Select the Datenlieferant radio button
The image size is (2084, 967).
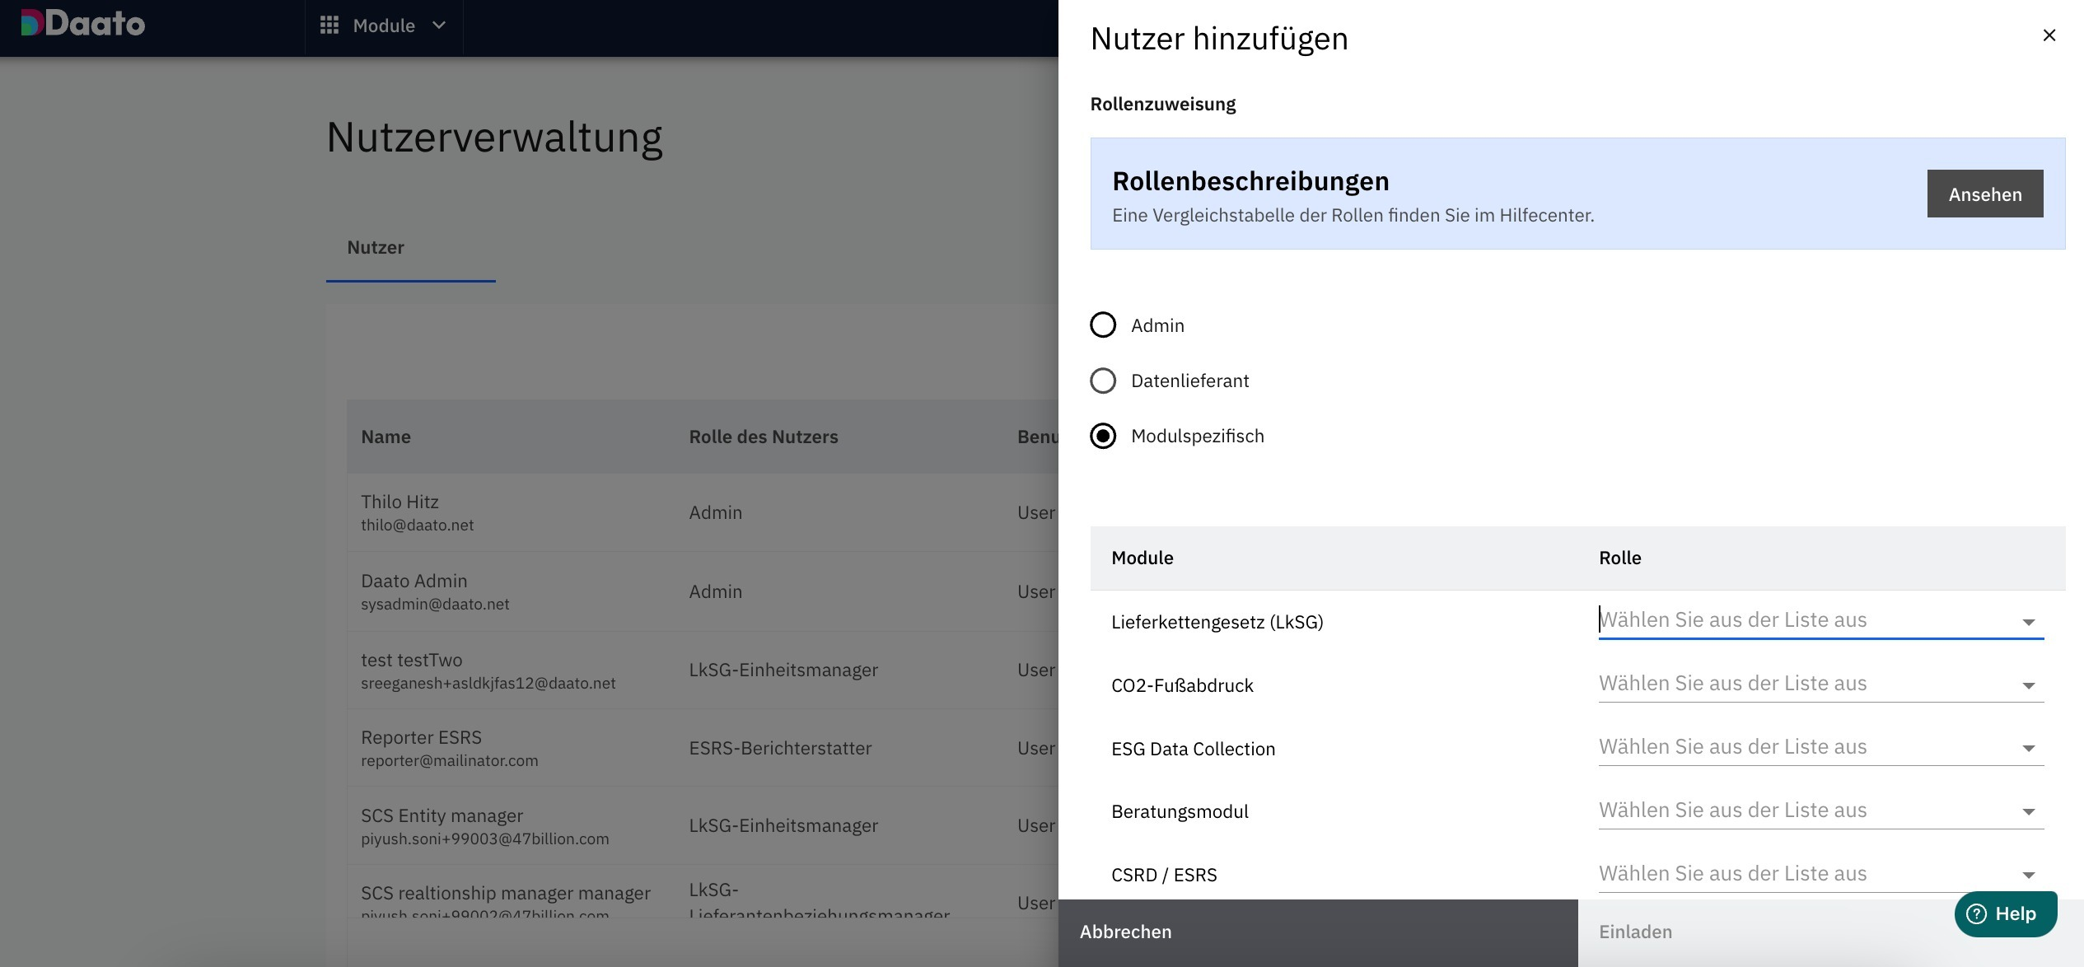pyautogui.click(x=1103, y=381)
